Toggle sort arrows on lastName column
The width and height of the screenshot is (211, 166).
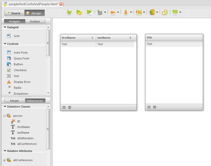130,38
